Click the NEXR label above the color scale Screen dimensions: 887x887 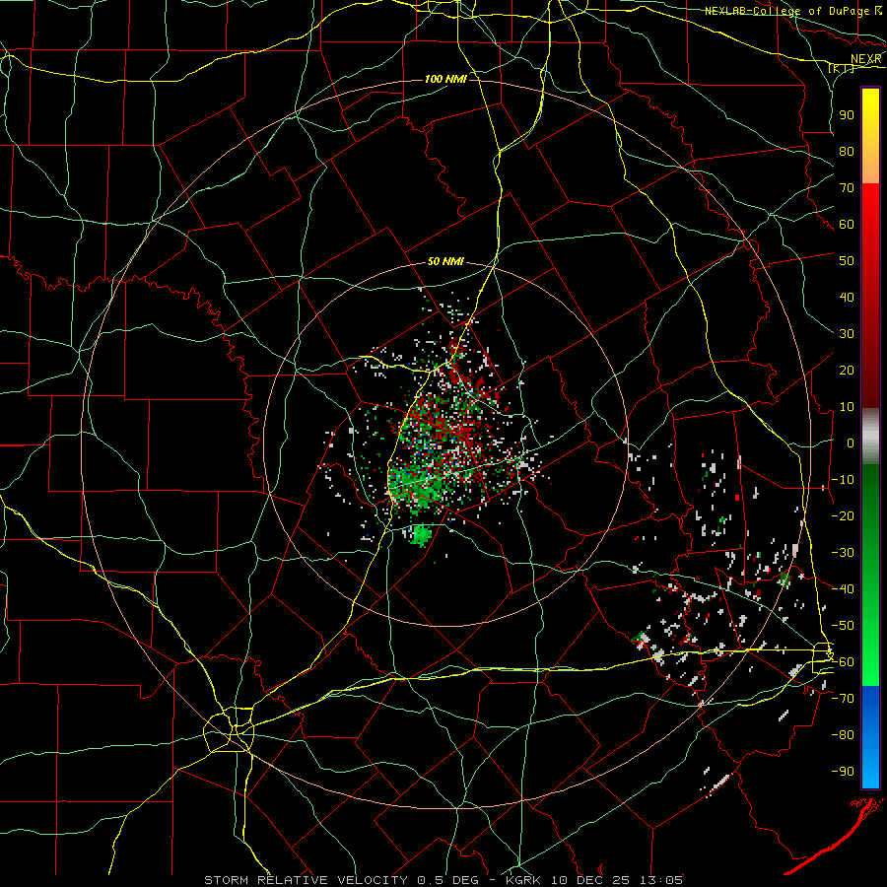pos(865,59)
